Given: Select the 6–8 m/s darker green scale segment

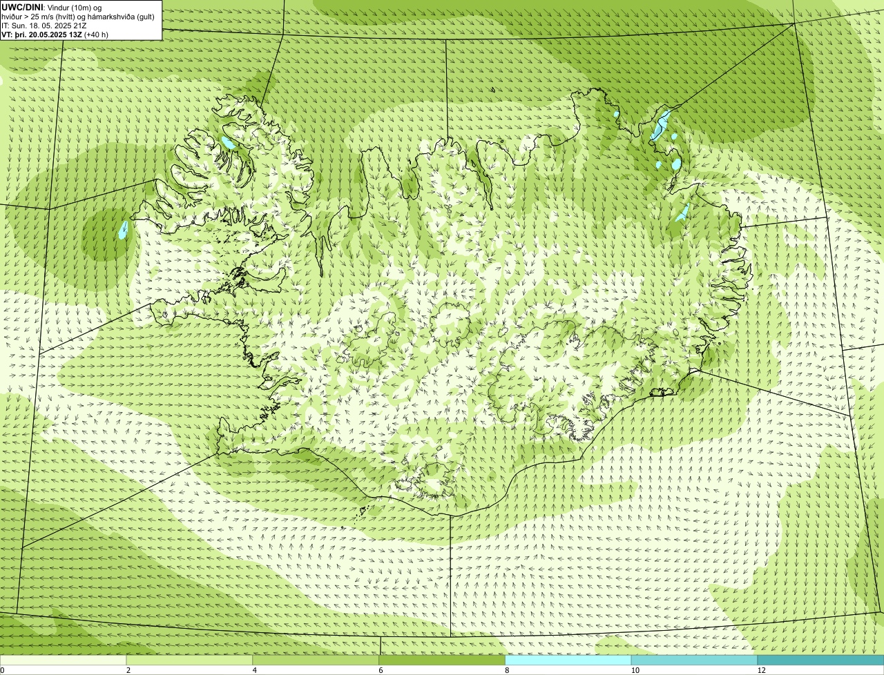Looking at the screenshot, I should coord(443,660).
